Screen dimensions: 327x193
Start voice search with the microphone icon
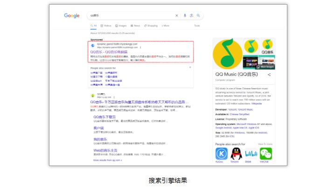tap(185, 15)
